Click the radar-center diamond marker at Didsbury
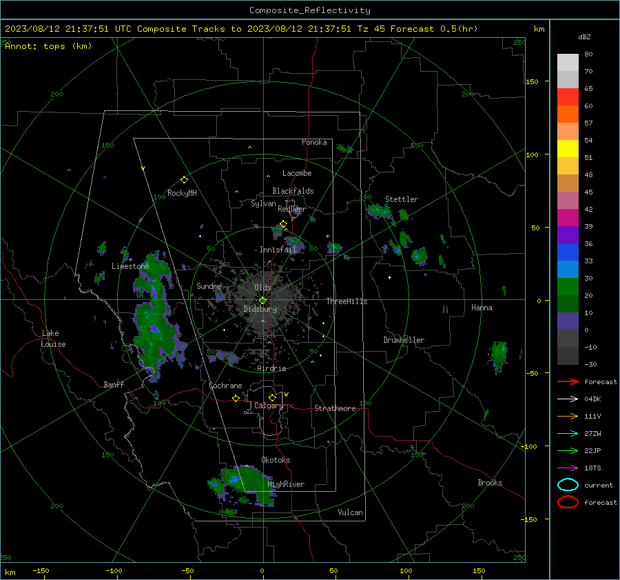 coord(262,301)
